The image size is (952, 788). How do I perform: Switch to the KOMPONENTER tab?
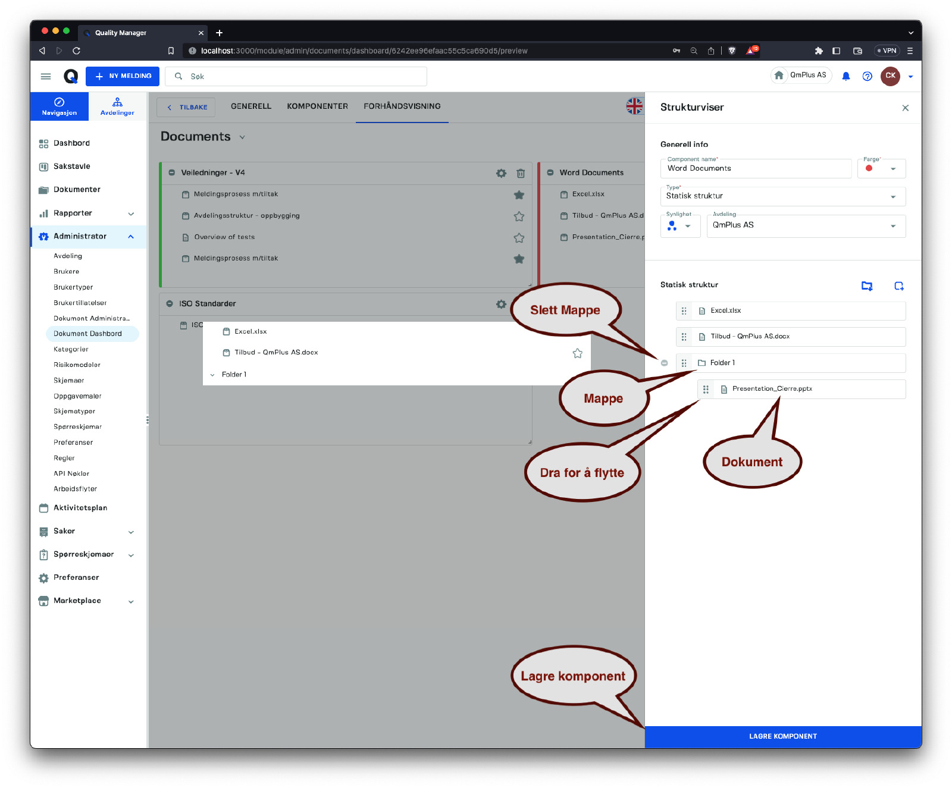tap(317, 106)
